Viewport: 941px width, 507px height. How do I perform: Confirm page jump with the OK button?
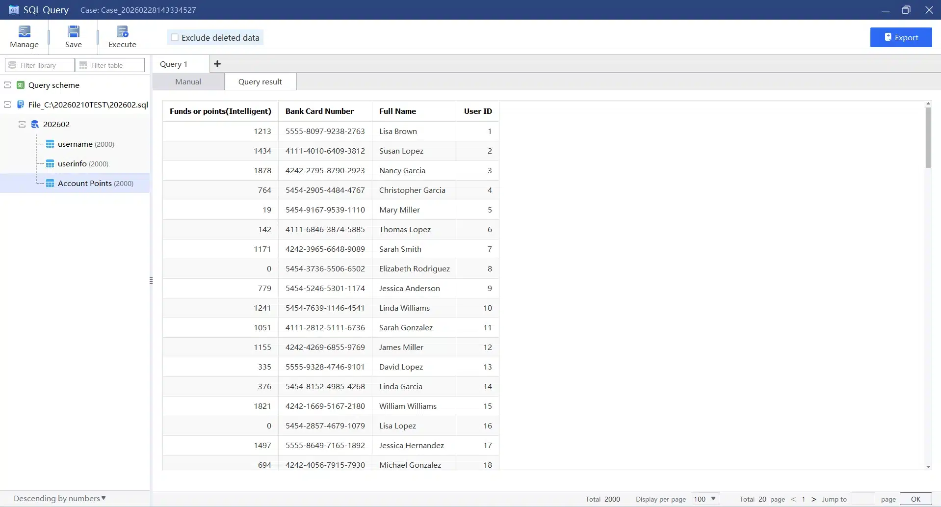[915, 498]
